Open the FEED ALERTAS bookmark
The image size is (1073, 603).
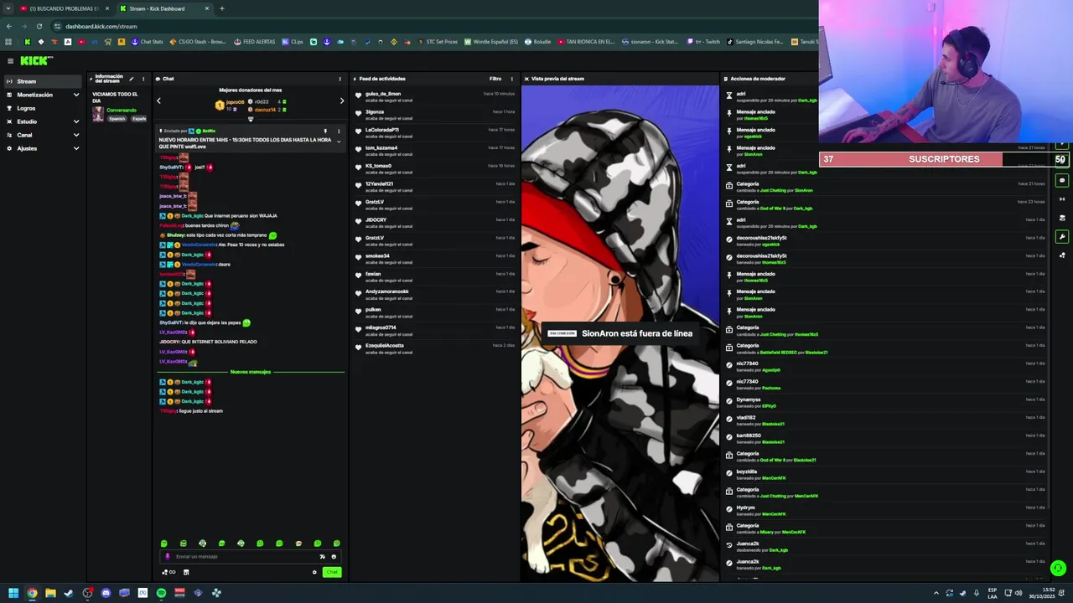255,42
